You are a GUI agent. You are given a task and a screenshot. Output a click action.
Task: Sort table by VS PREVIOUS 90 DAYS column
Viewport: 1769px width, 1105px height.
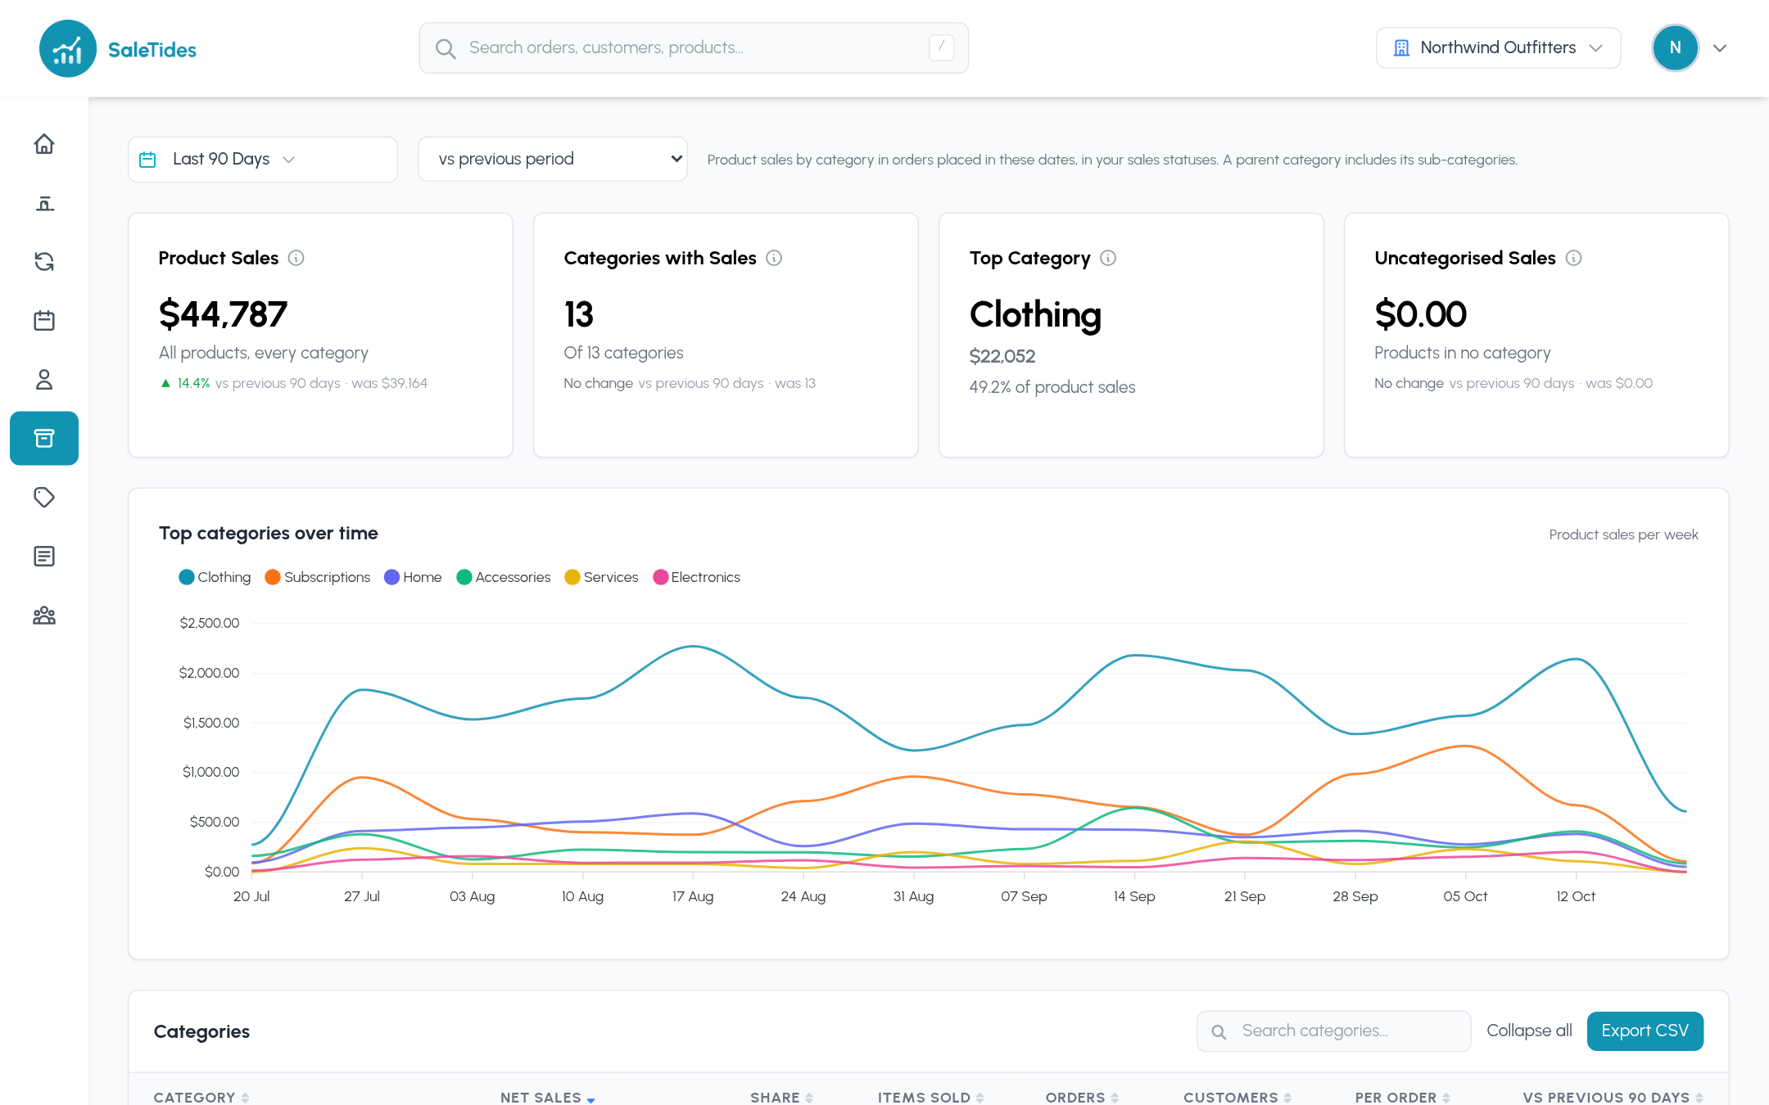coord(1613,1098)
